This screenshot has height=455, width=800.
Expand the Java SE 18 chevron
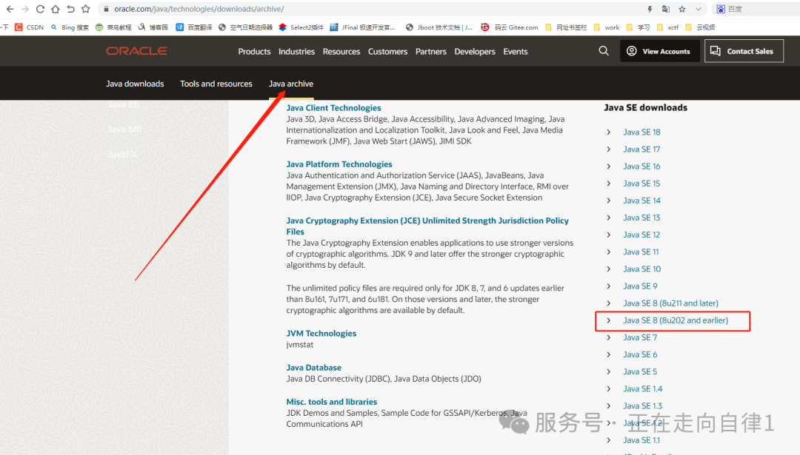pos(609,132)
